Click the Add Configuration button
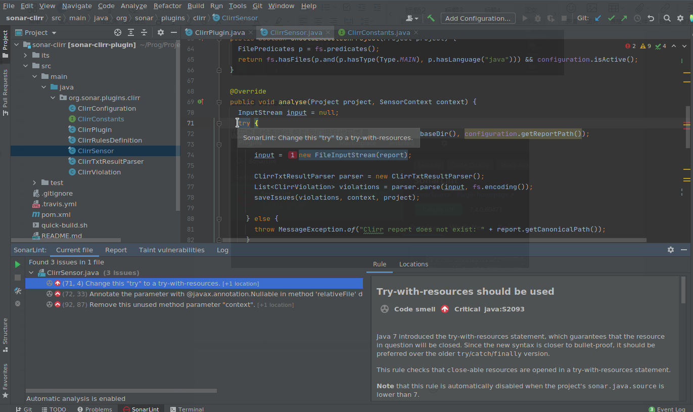Image resolution: width=693 pixels, height=412 pixels. point(478,18)
